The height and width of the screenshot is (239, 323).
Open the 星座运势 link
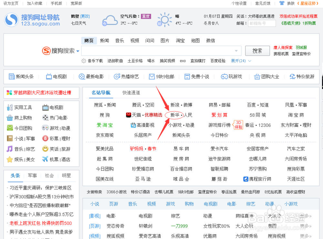click(308, 3)
